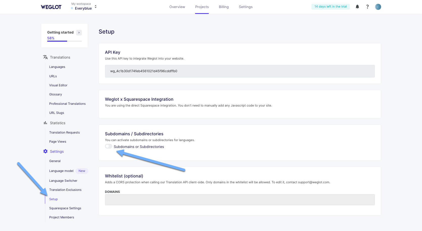The width and height of the screenshot is (422, 231).
Task: Click the Settings section heading in the sidebar
Action: pyautogui.click(x=57, y=151)
